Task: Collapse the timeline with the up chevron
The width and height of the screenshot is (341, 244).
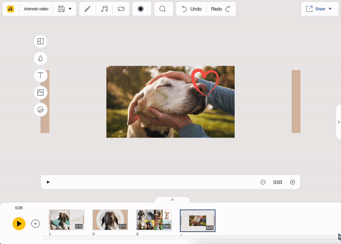Action: (x=173, y=200)
